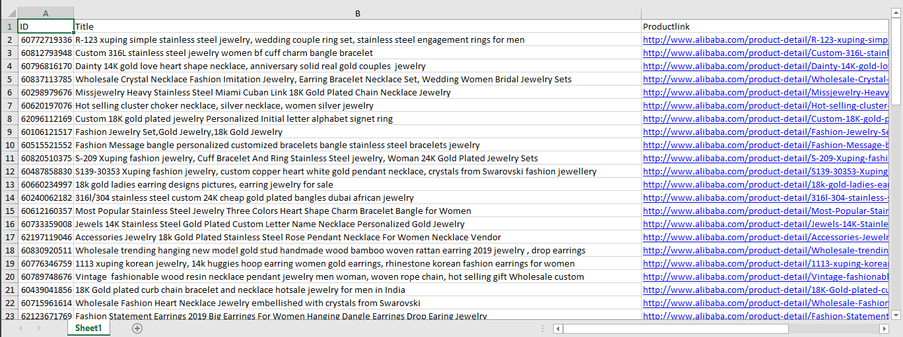
Task: Select title '18K Gold plated curb chain' cell
Action: click(358, 290)
